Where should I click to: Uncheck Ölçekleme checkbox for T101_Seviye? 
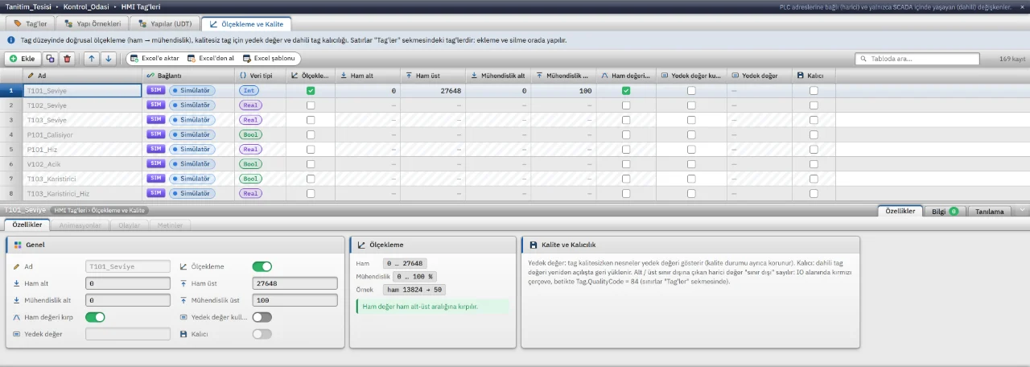pyautogui.click(x=311, y=91)
